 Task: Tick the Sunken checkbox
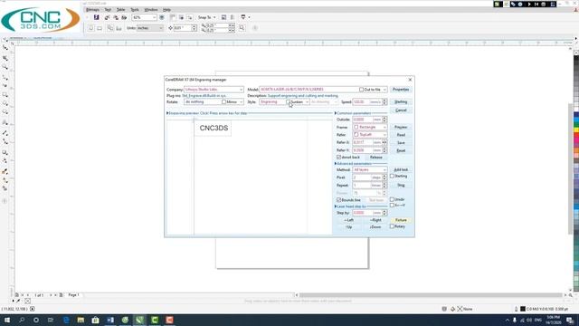click(x=288, y=102)
